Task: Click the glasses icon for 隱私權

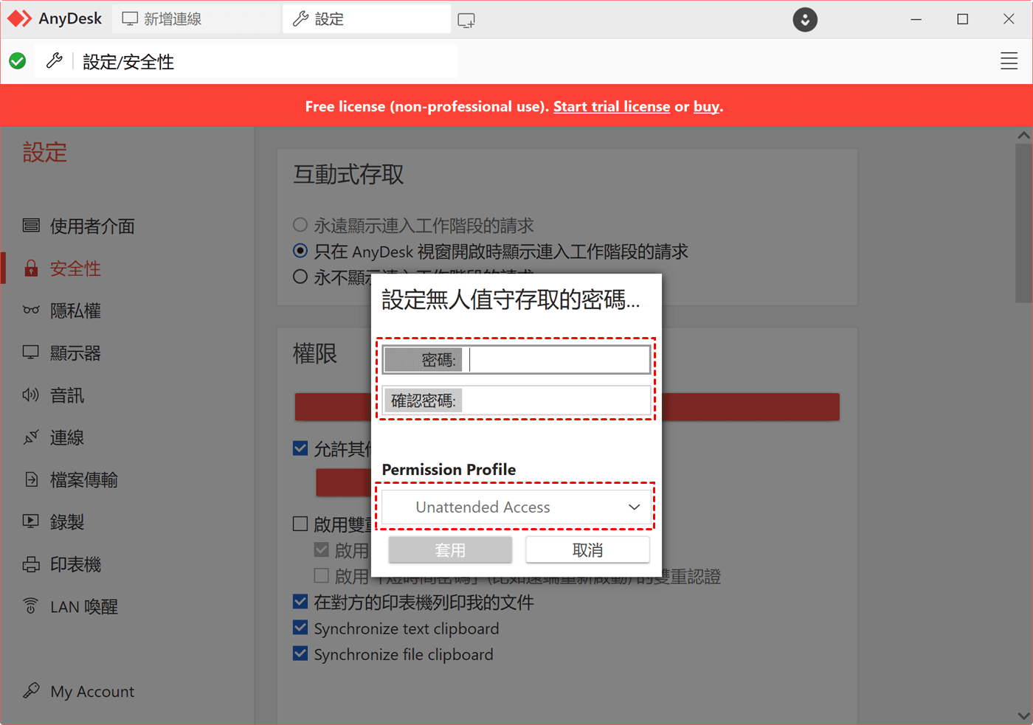Action: (x=31, y=311)
